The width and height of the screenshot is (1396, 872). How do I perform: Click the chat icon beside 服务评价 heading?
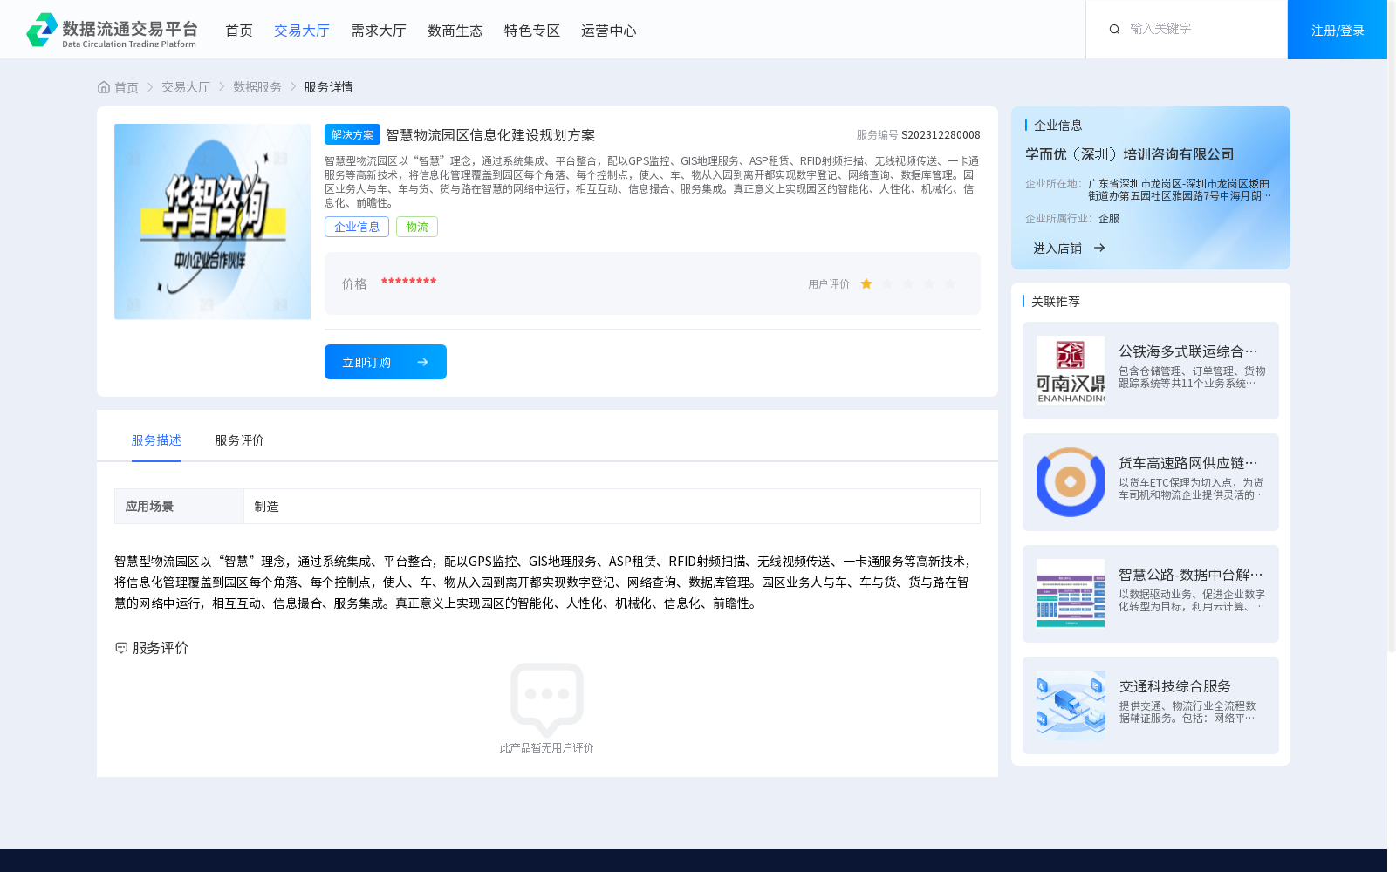click(x=121, y=648)
